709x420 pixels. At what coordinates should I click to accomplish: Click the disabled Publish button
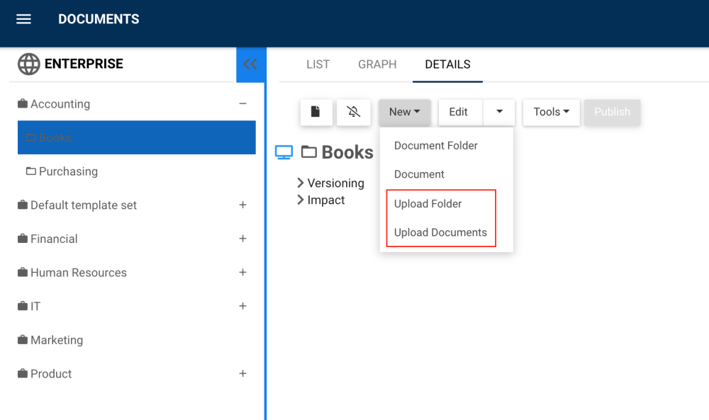pyautogui.click(x=612, y=112)
